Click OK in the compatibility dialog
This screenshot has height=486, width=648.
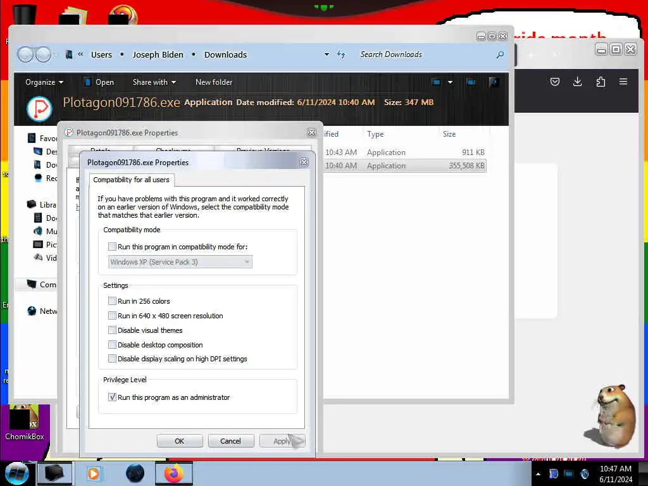point(180,441)
